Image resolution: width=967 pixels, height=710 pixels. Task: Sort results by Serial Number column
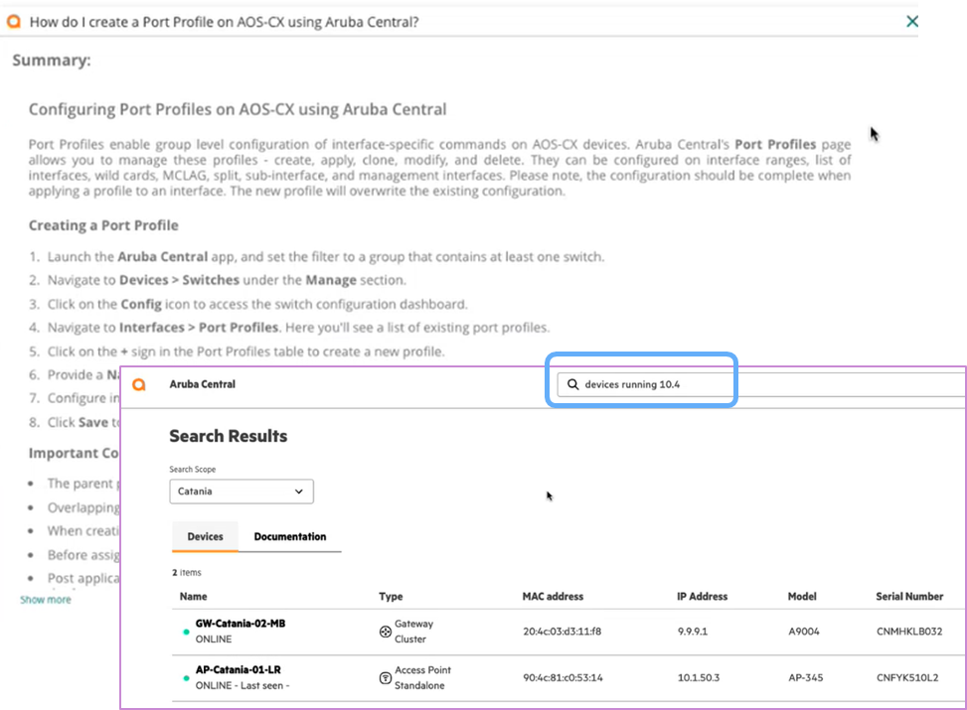[909, 597]
